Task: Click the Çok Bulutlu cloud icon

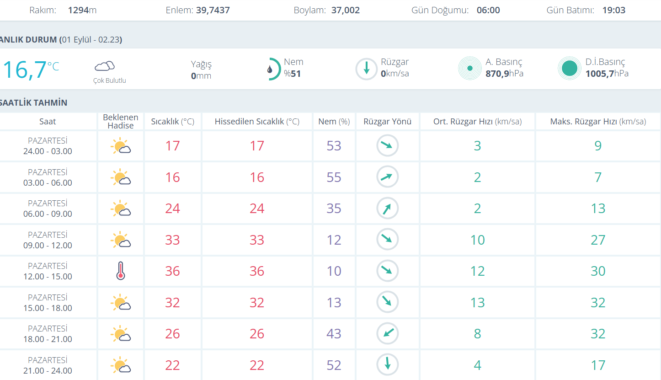Action: pos(105,66)
